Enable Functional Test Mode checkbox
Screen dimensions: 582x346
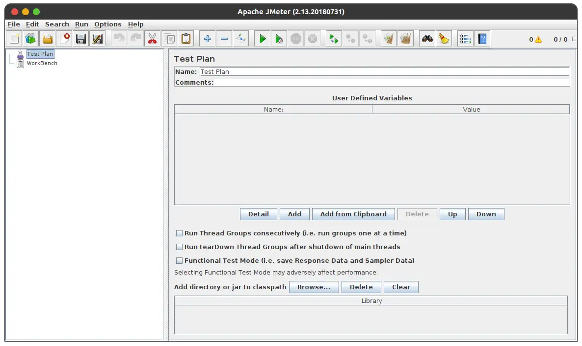click(179, 260)
